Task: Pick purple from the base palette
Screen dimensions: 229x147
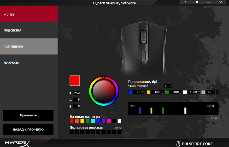Action: [104, 121]
